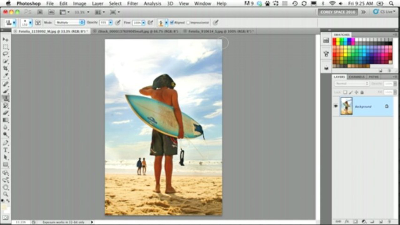Open macOS Spotlight search icon
The image size is (400, 225).
[391, 3]
